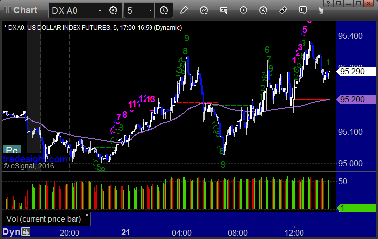Click the 95.100 price scale label

click(350, 132)
